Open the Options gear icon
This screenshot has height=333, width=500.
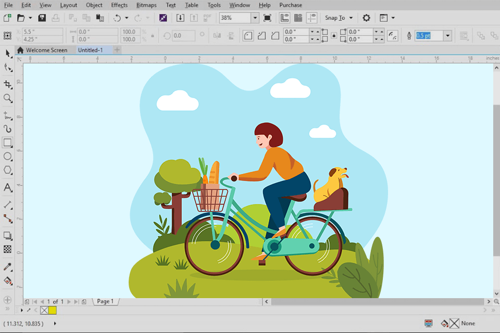pos(366,18)
